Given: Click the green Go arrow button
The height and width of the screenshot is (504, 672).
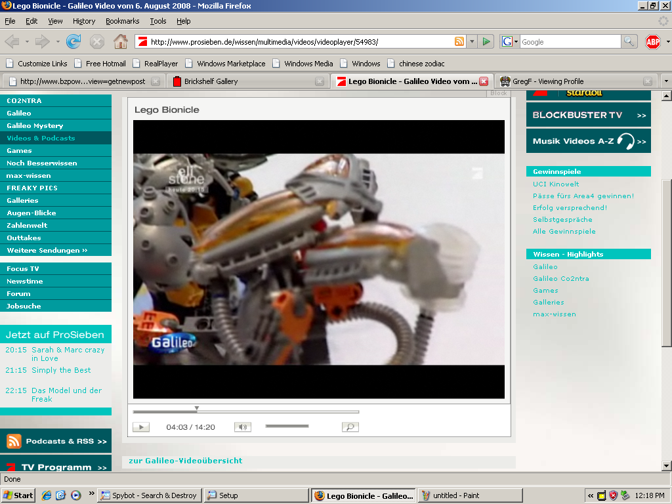Looking at the screenshot, I should 486,41.
